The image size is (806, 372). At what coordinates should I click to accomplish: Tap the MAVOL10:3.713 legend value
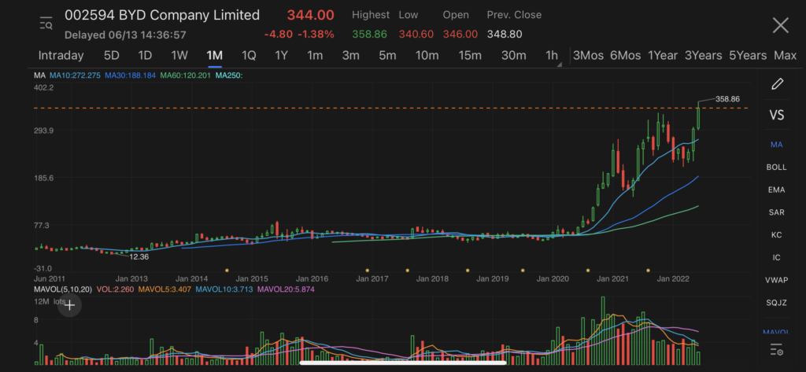[x=224, y=289]
